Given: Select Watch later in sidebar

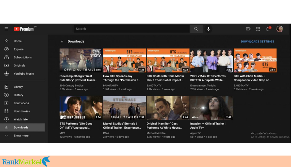Looking at the screenshot, I should click(x=21, y=119).
